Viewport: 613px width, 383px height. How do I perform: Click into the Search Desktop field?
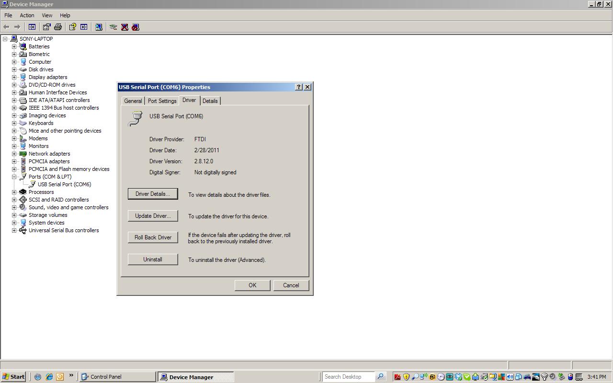coord(349,377)
